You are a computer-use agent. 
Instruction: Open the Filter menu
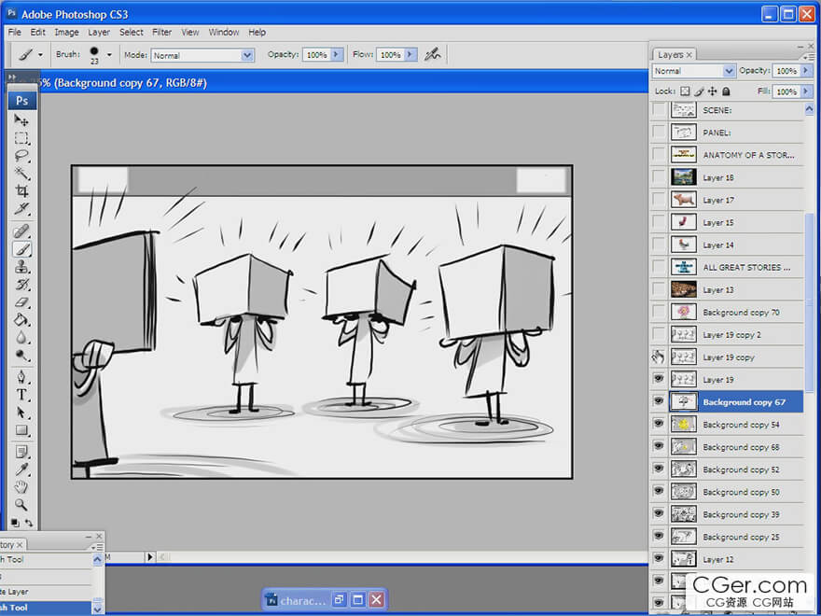pyautogui.click(x=161, y=32)
